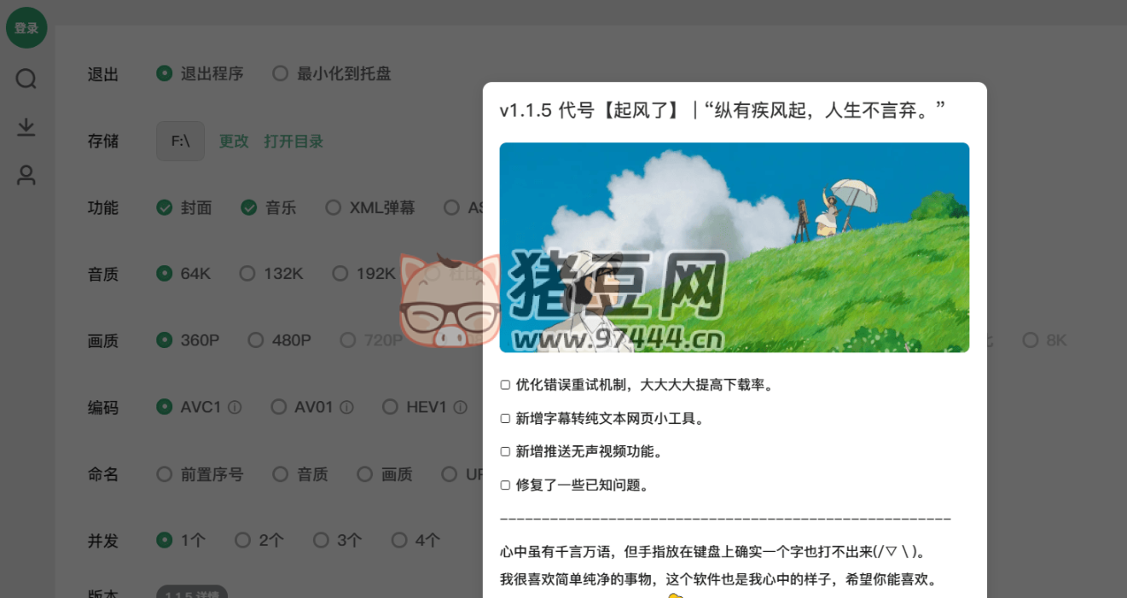Open the user profile icon in sidebar

tap(26, 176)
